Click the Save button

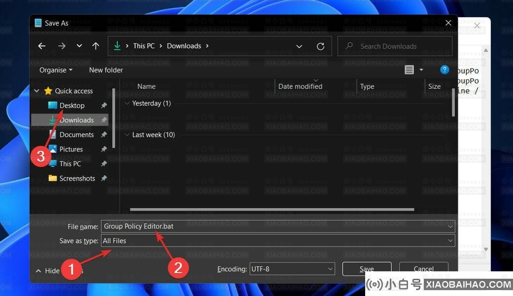tap(367, 269)
